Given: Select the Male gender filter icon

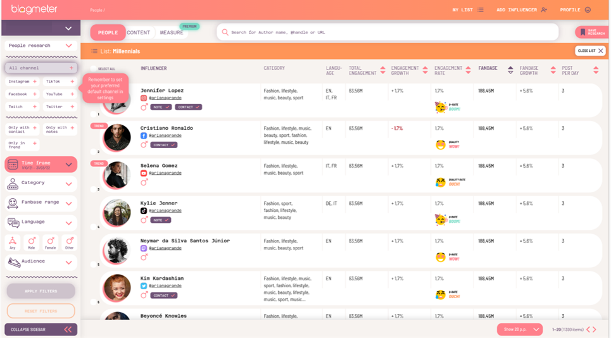Looking at the screenshot, I should tap(32, 242).
